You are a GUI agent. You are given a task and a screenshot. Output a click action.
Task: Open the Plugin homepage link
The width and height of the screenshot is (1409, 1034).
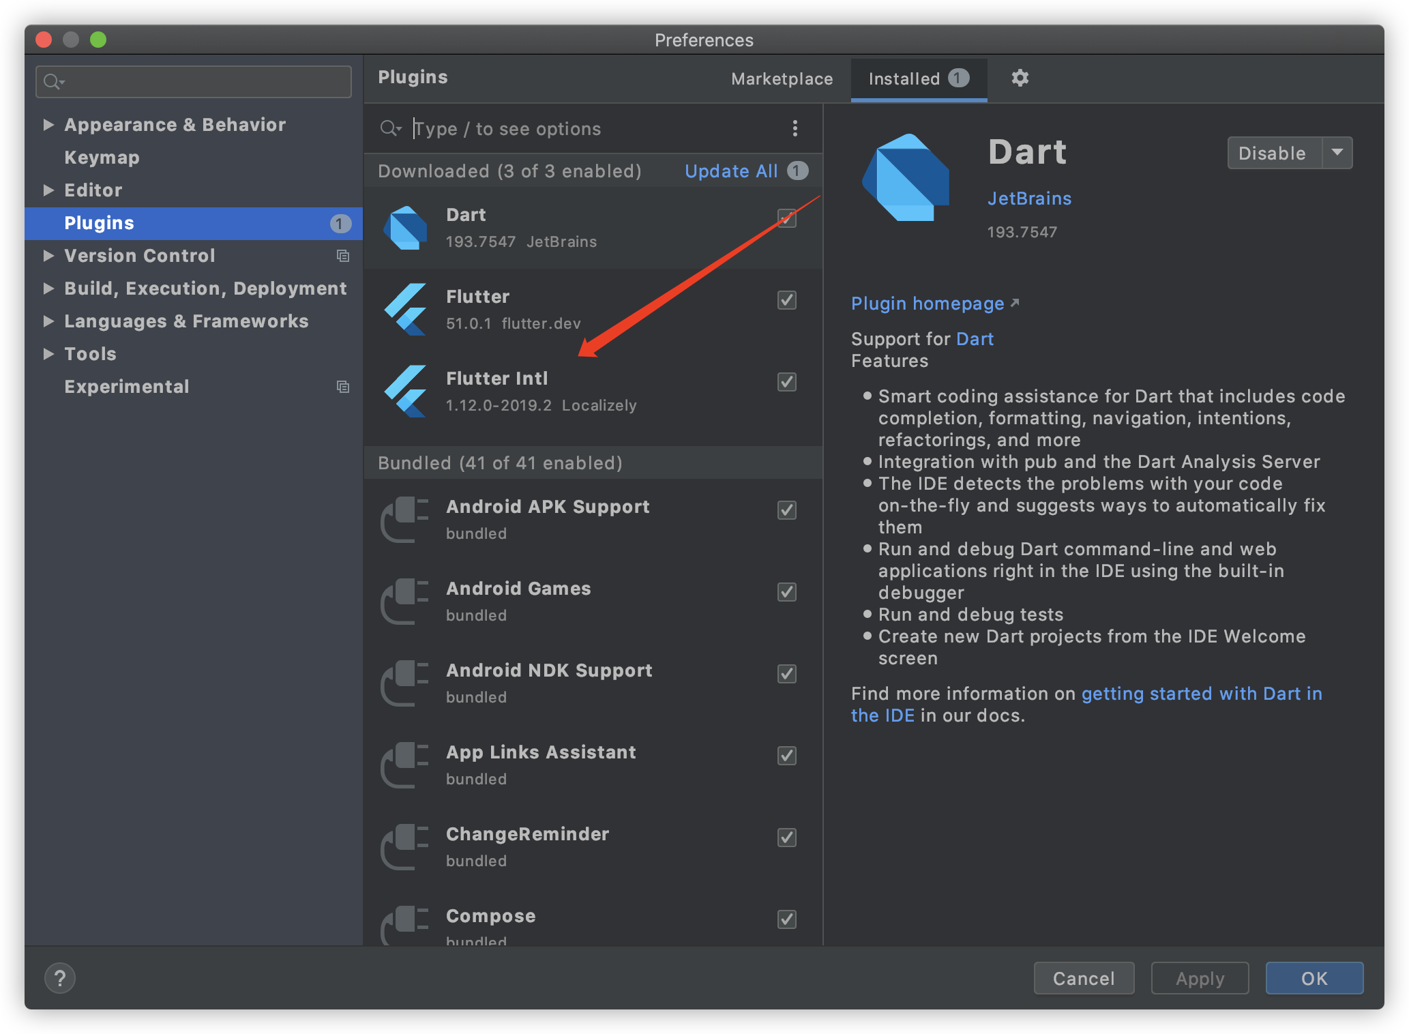point(928,304)
